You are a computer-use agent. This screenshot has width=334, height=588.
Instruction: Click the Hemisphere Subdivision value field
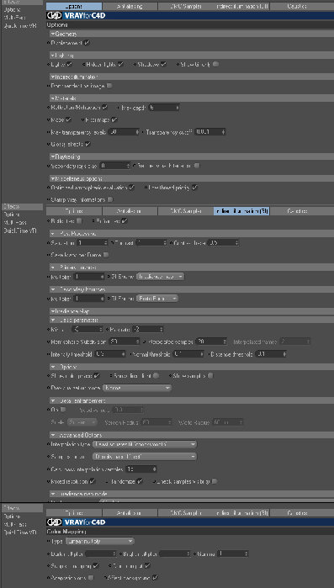tap(124, 342)
